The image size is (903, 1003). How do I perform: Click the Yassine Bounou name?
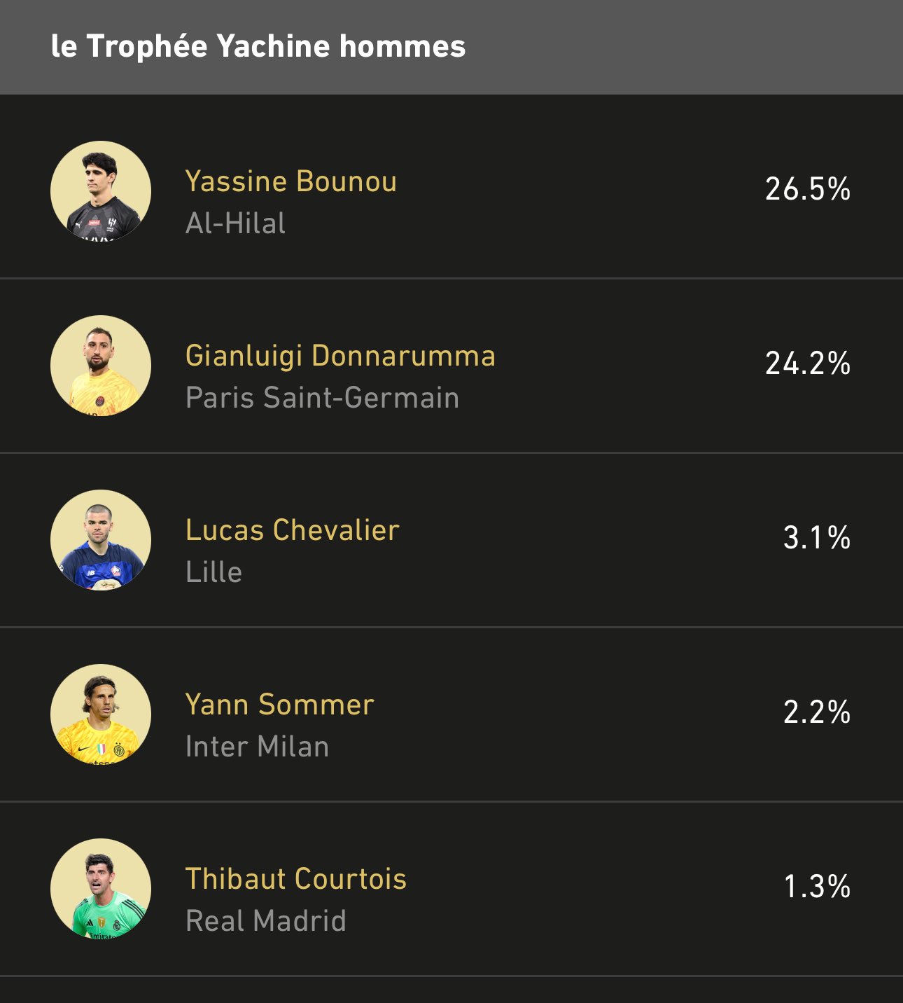(x=291, y=181)
